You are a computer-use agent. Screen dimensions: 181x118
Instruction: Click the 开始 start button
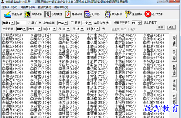[160, 27]
